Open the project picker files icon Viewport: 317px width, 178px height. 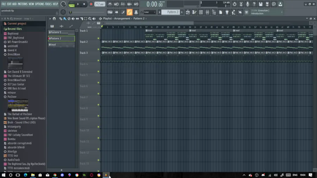(220, 12)
